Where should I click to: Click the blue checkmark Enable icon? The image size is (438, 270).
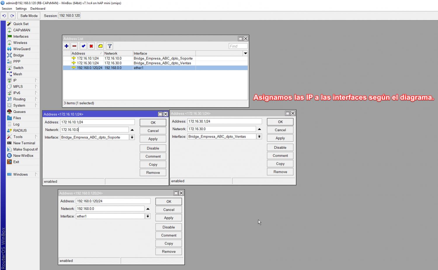pyautogui.click(x=84, y=46)
